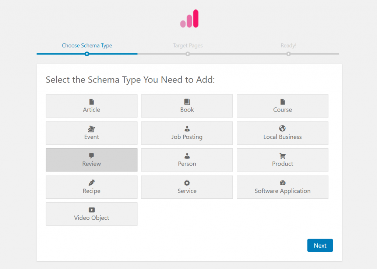
Task: Click the Software Application icon
Action: tap(282, 183)
